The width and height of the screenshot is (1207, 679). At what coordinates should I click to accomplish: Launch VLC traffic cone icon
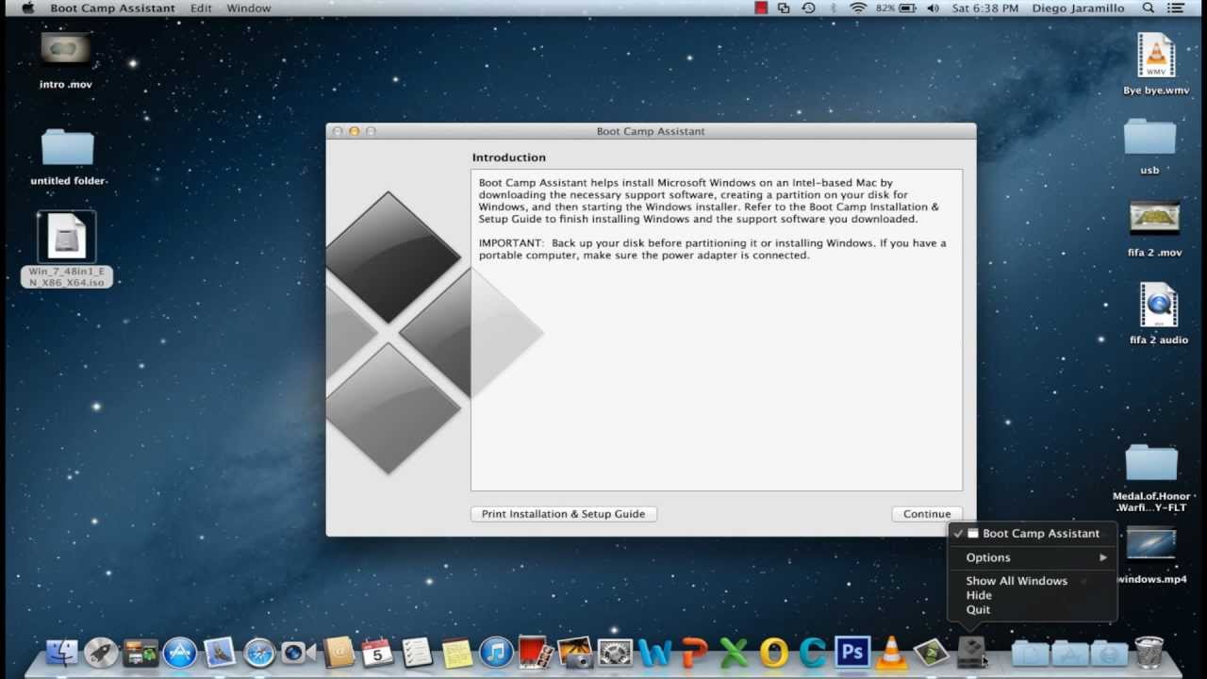891,653
